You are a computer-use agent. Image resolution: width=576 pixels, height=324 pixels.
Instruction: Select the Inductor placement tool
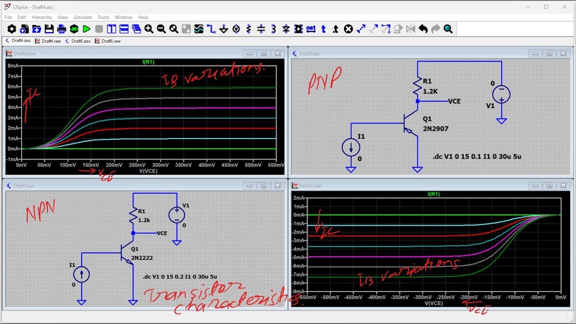coord(274,29)
